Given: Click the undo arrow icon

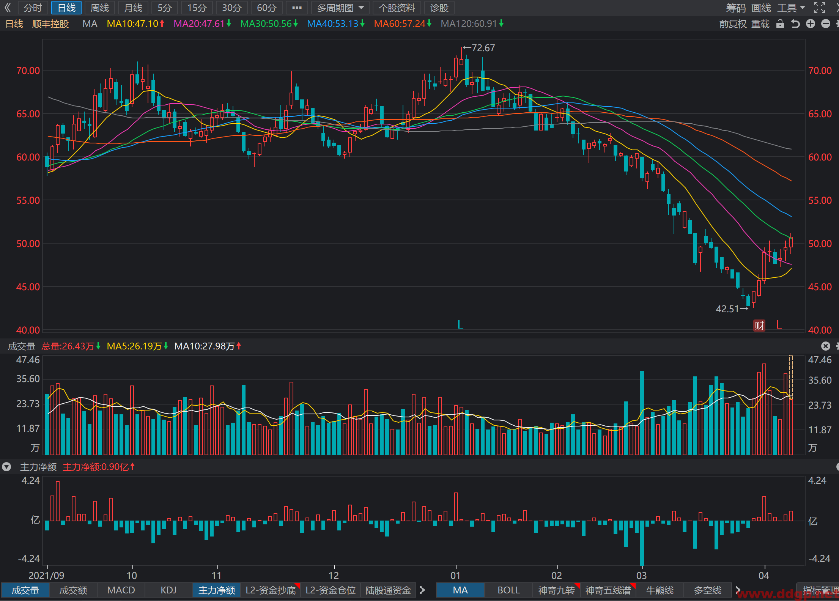Looking at the screenshot, I should tap(795, 24).
